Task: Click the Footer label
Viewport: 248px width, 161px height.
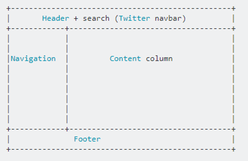Action: click(87, 139)
